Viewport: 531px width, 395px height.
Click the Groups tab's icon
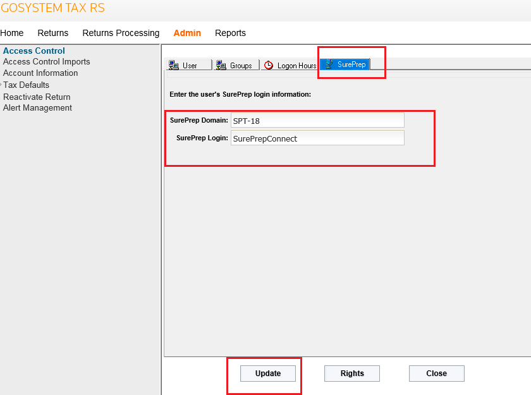[x=221, y=65]
